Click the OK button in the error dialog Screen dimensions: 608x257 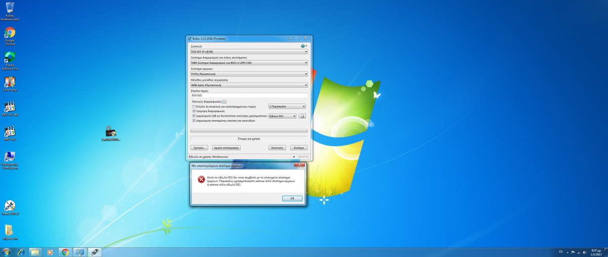(x=292, y=198)
